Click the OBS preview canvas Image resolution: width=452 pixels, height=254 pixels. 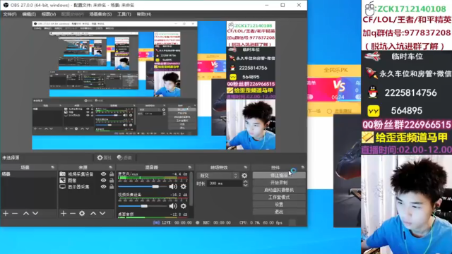pos(154,85)
